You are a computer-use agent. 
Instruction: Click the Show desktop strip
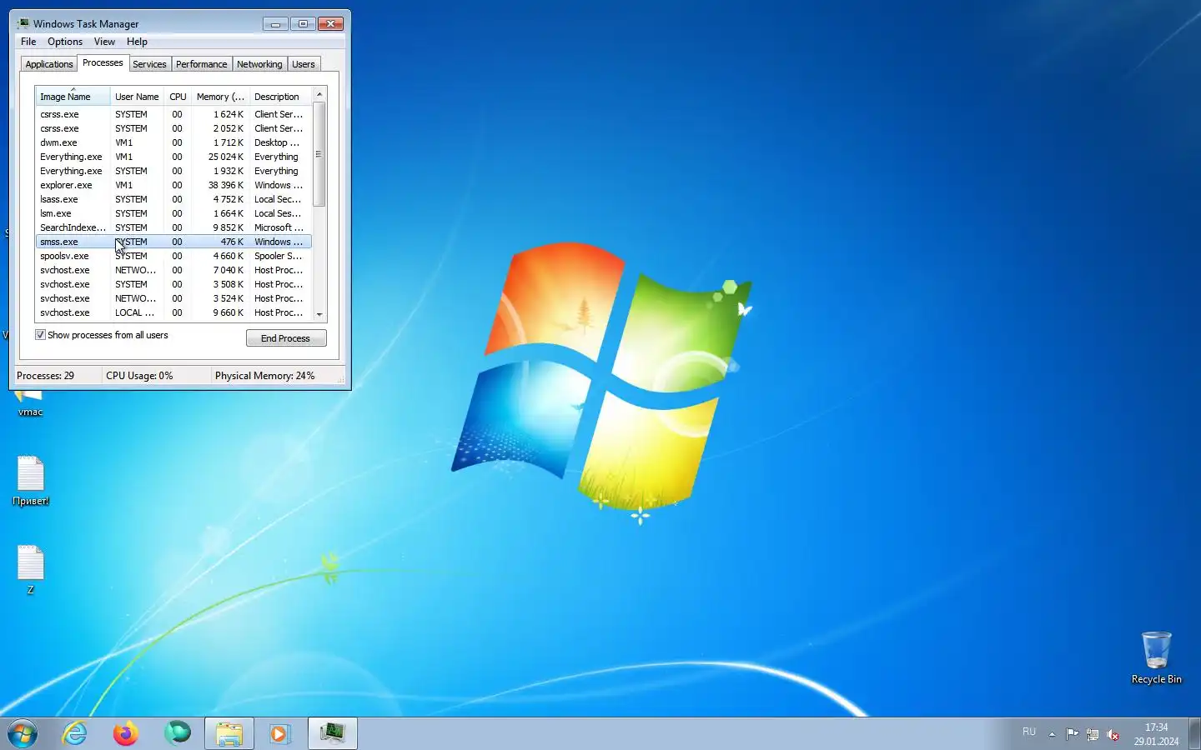coord(1194,733)
